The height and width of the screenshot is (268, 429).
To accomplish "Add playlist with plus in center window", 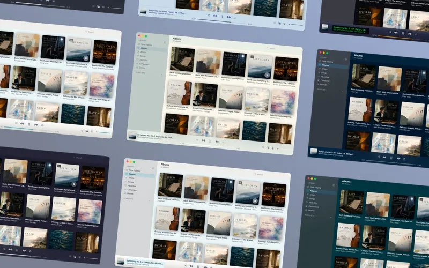I will [162, 75].
